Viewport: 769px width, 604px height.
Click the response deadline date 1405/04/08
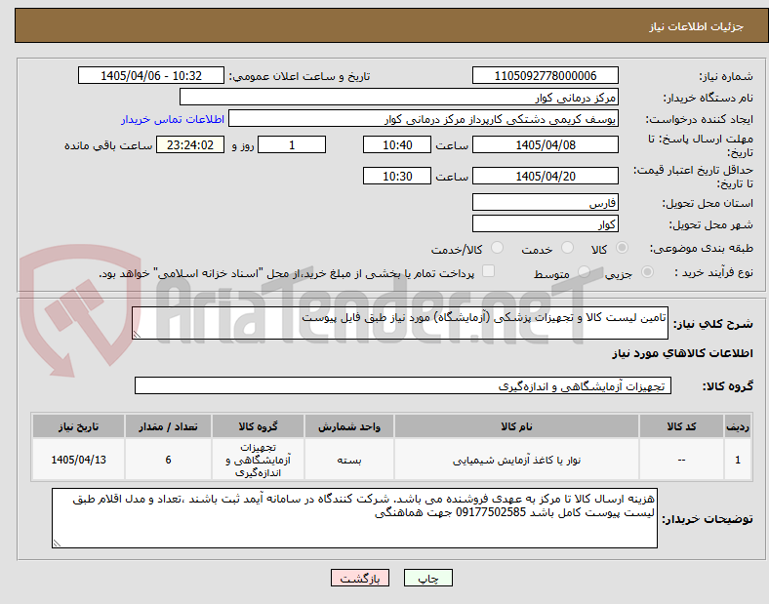click(x=546, y=144)
